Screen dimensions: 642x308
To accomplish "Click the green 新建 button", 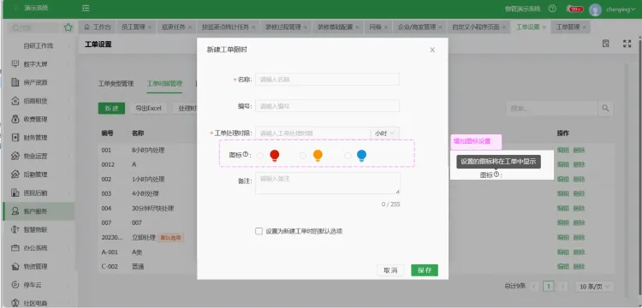I will pos(111,109).
